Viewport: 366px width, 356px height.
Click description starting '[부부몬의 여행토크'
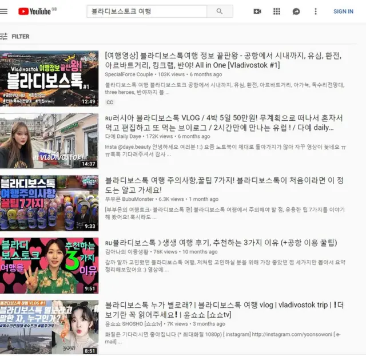[x=225, y=213]
